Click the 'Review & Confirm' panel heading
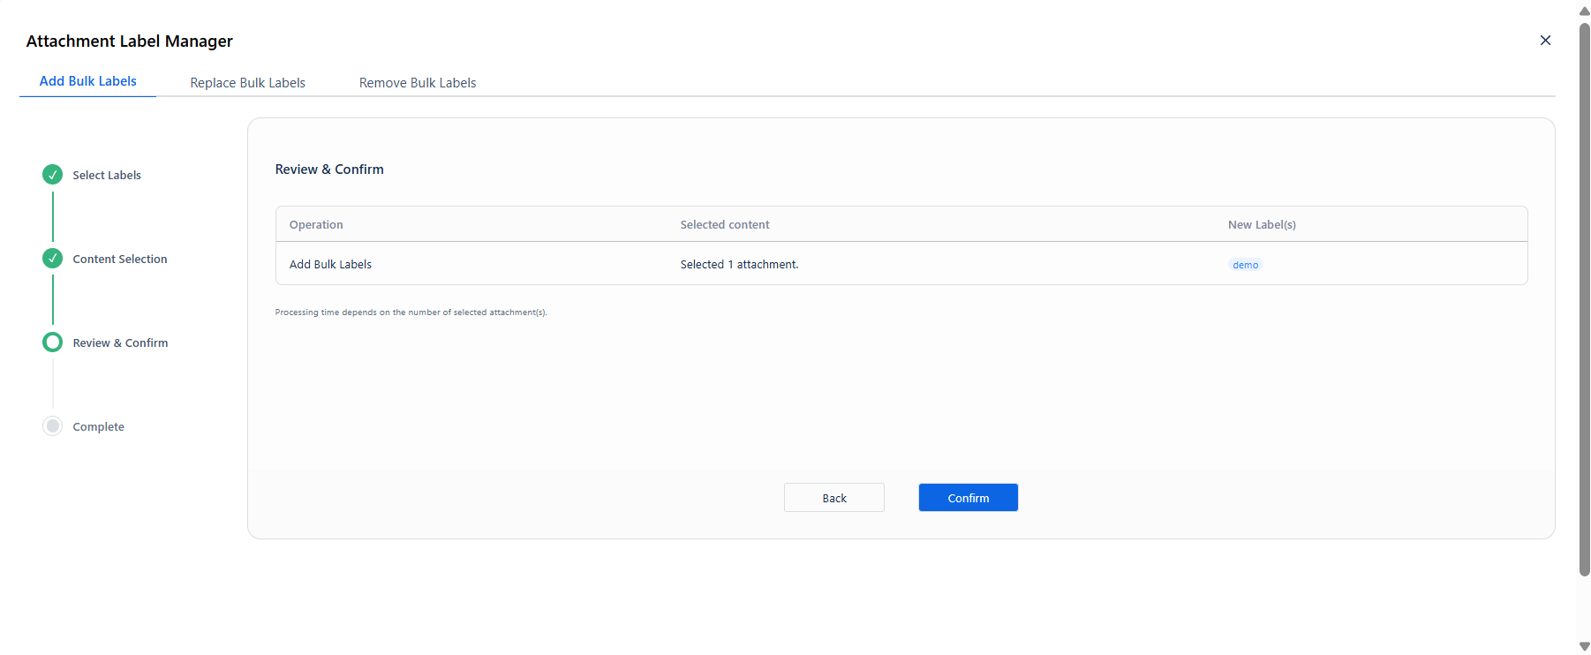This screenshot has height=655, width=1591. 329,169
